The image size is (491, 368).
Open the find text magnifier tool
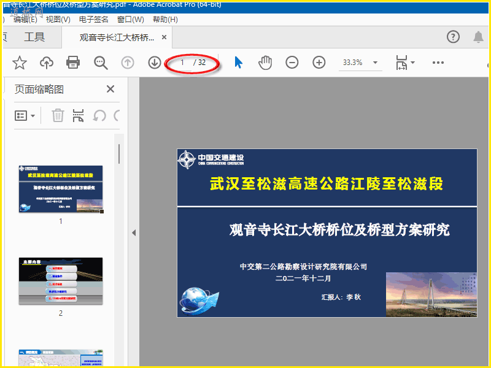pyautogui.click(x=101, y=63)
